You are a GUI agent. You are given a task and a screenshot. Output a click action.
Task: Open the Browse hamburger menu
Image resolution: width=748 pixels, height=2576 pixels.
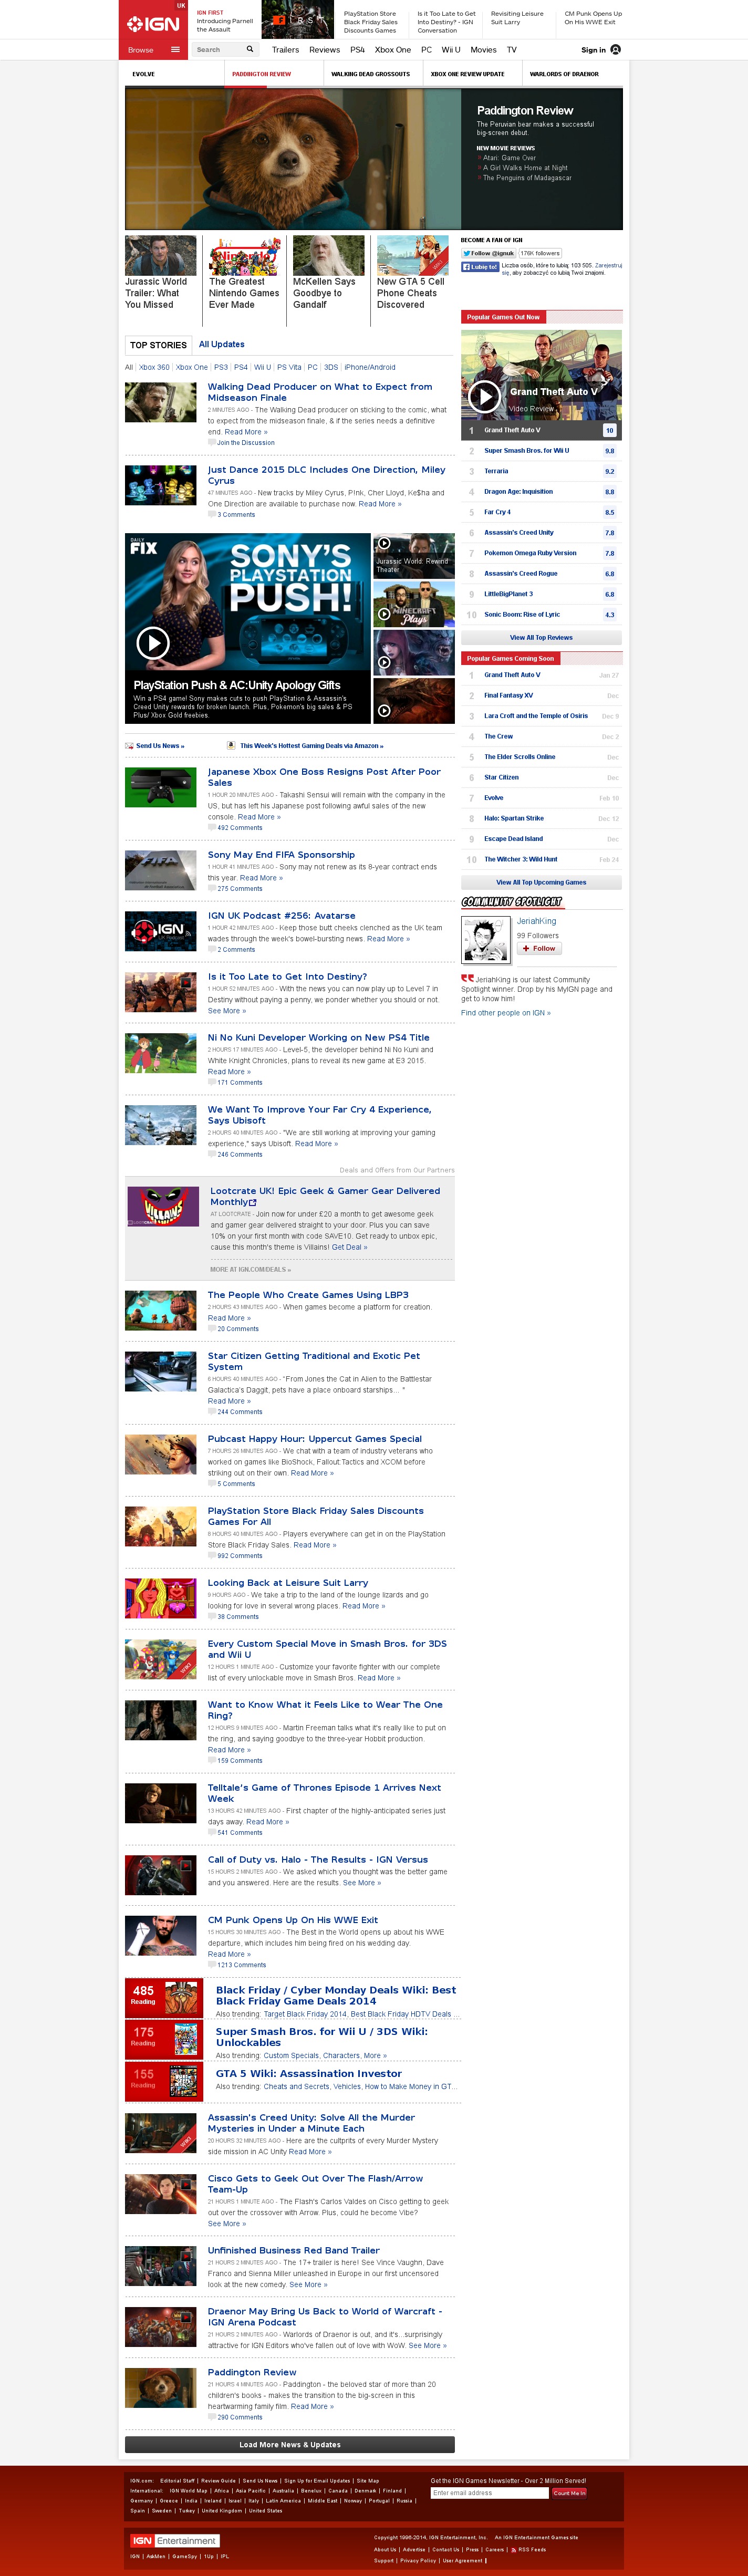(175, 50)
